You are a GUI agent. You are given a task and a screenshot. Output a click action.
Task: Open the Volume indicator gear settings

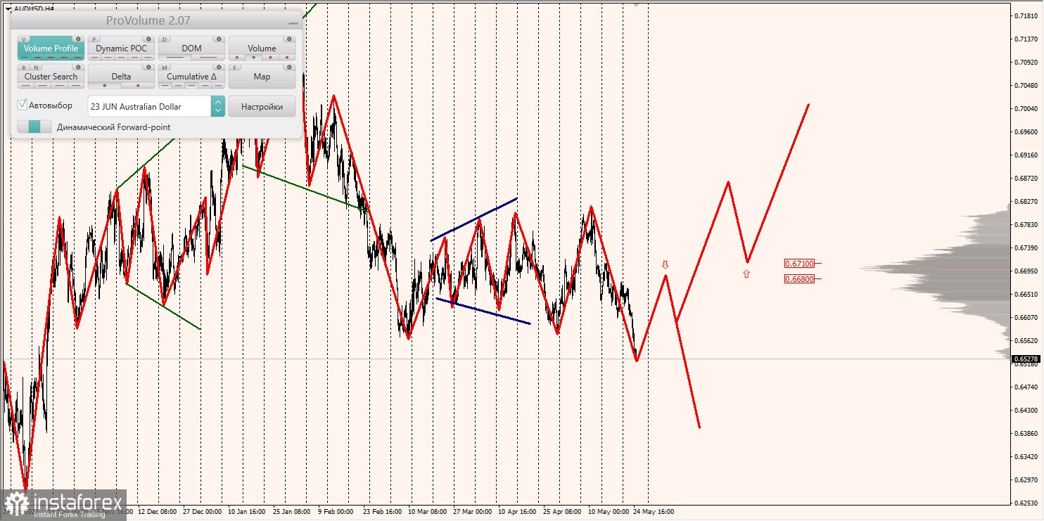(289, 39)
